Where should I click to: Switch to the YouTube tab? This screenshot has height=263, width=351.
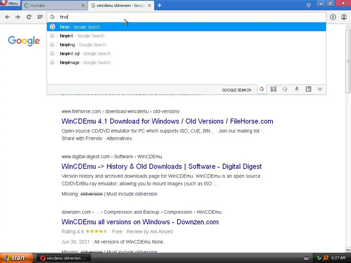(x=55, y=5)
